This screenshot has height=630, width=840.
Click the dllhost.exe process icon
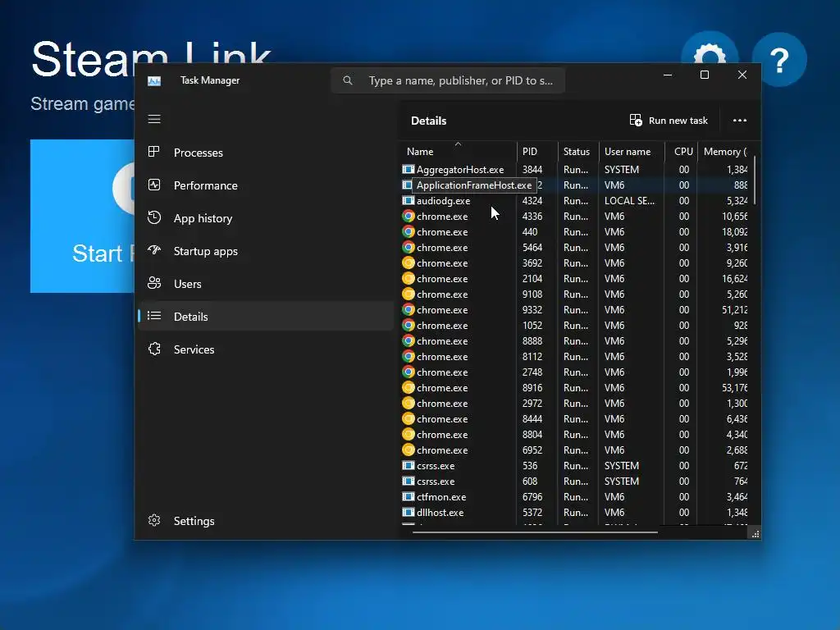coord(409,512)
